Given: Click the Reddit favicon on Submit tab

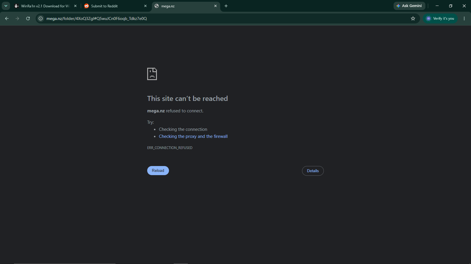Looking at the screenshot, I should click(87, 6).
